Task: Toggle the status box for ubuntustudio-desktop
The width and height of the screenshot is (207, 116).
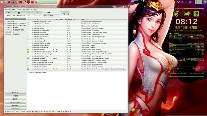Action: [x=28, y=67]
